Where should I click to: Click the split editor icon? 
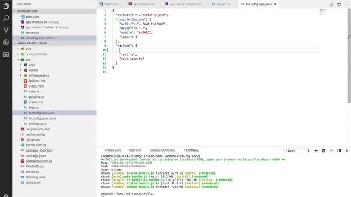(339, 4)
